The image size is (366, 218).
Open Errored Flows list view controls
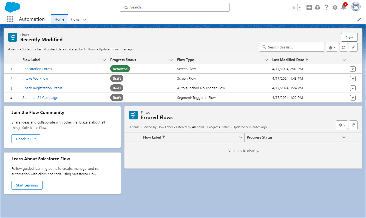click(342, 125)
